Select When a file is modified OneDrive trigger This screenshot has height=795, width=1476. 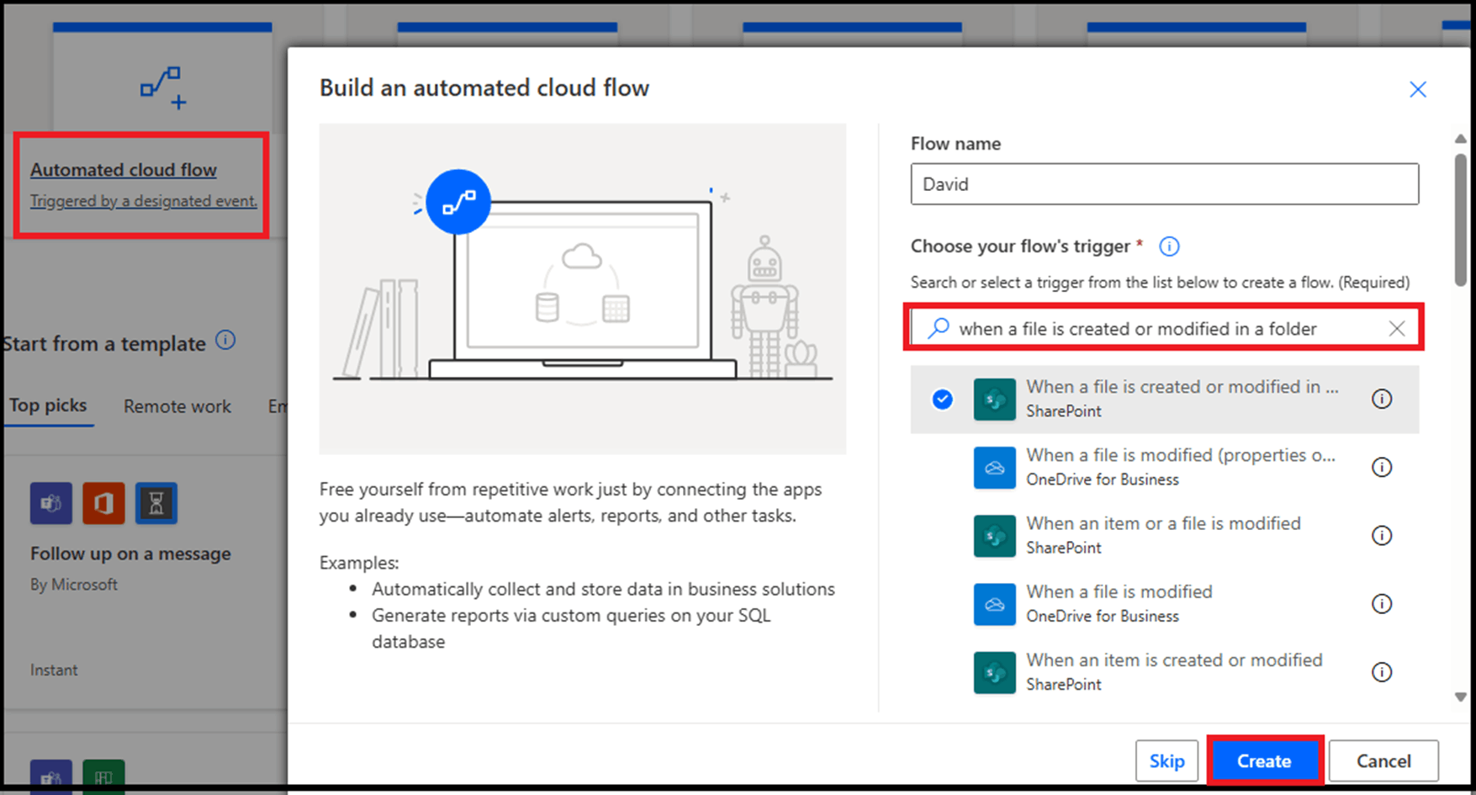(x=1164, y=604)
